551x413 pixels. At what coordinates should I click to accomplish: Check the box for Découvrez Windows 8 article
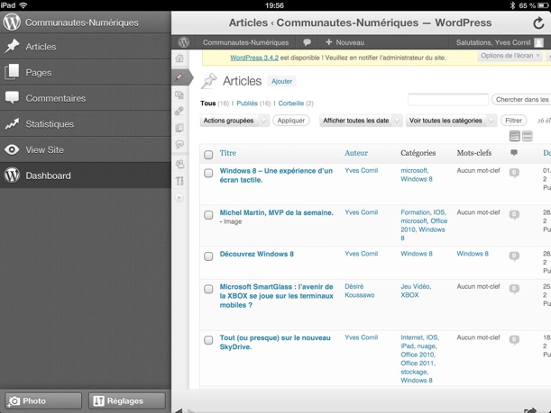click(x=208, y=256)
